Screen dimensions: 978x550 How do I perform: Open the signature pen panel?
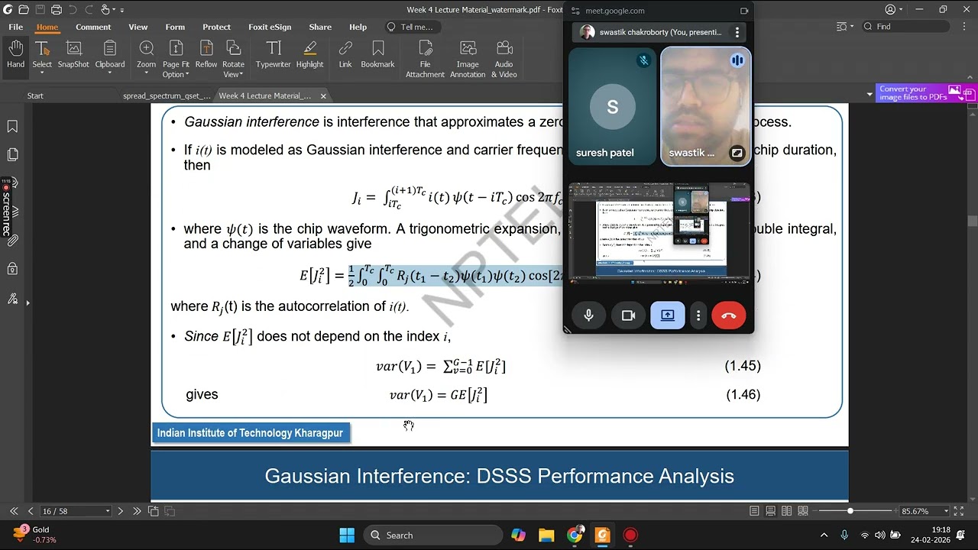[12, 299]
